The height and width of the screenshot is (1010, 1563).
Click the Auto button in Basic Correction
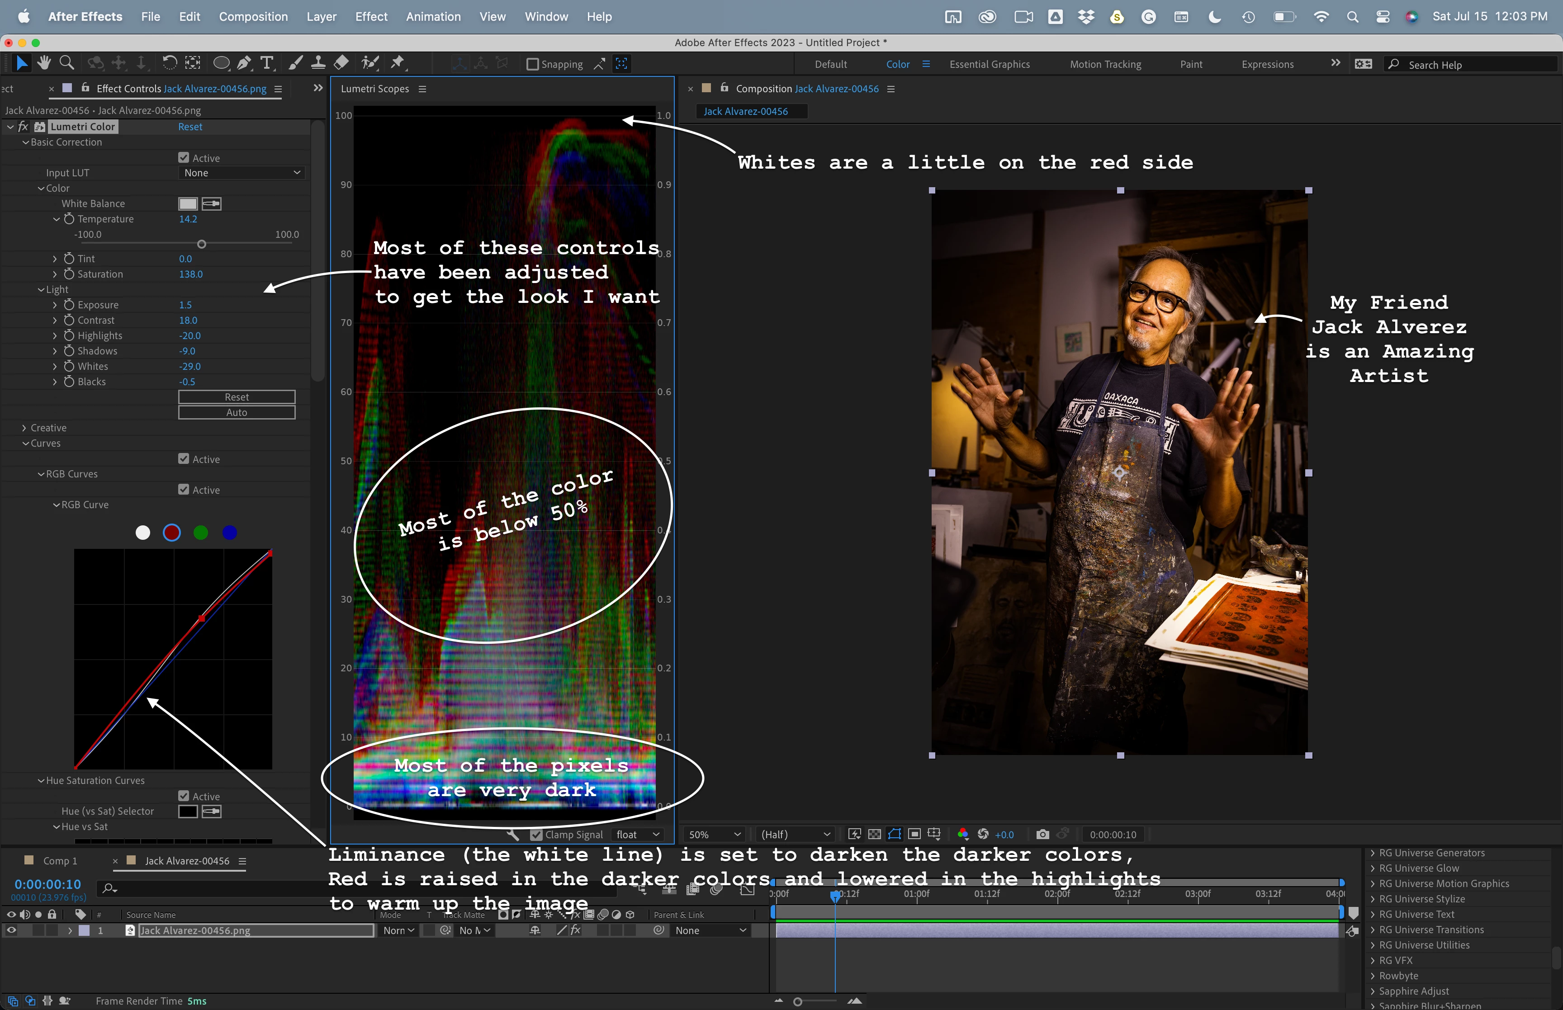[237, 412]
